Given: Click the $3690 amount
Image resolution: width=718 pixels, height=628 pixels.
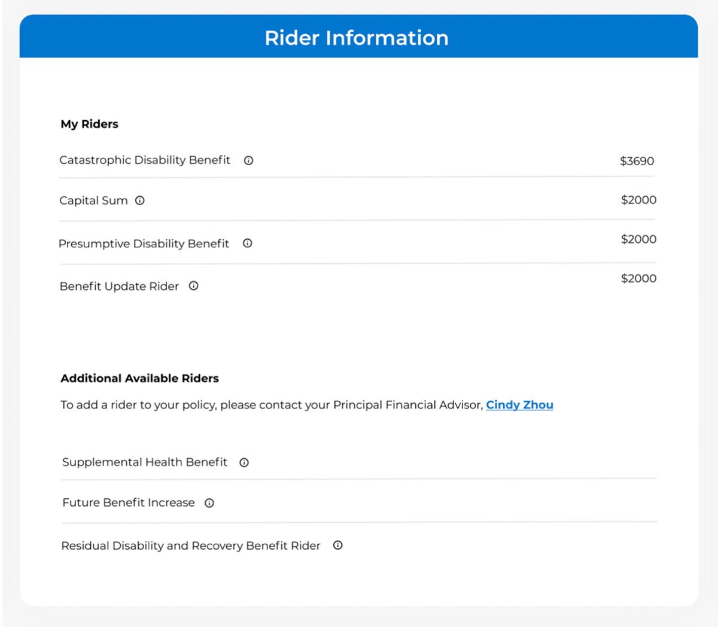Looking at the screenshot, I should click(637, 161).
